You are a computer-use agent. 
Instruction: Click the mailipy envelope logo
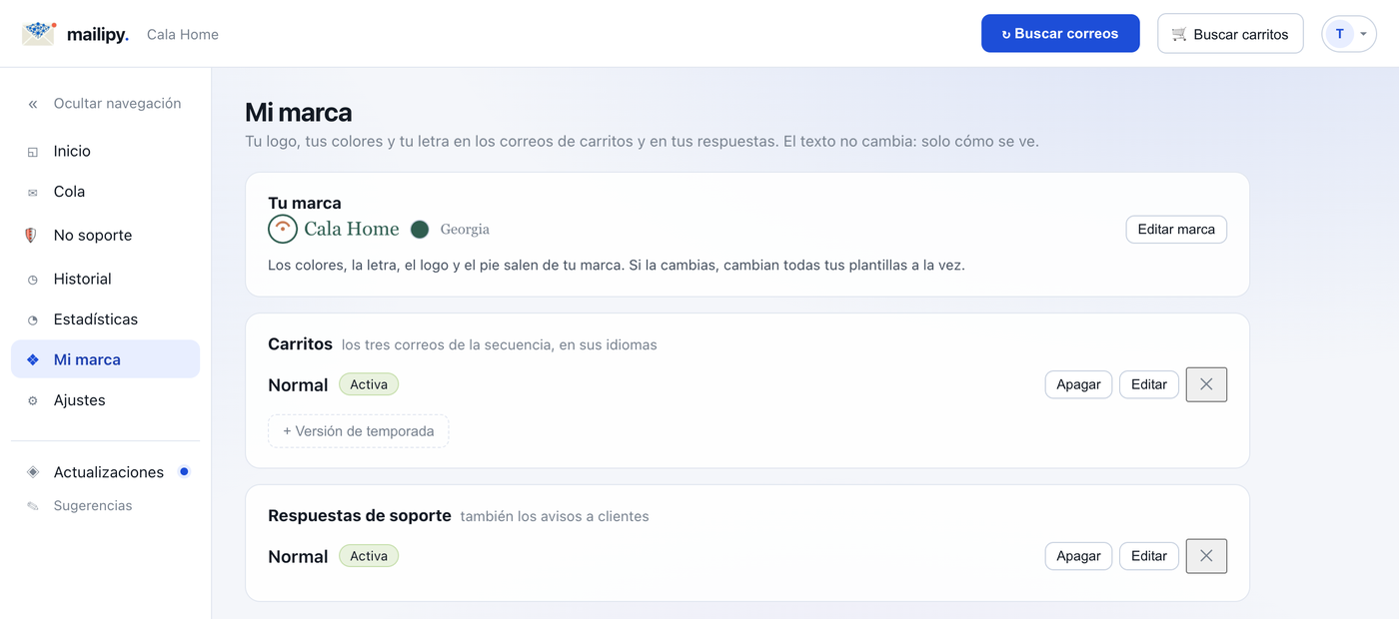click(39, 33)
